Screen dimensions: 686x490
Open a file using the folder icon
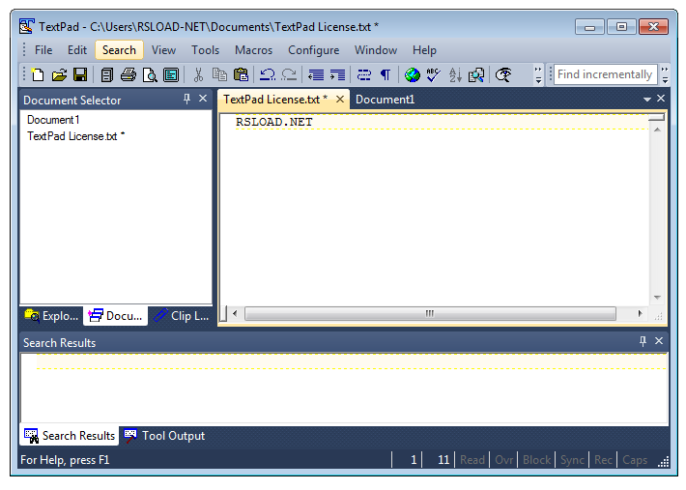(x=59, y=74)
